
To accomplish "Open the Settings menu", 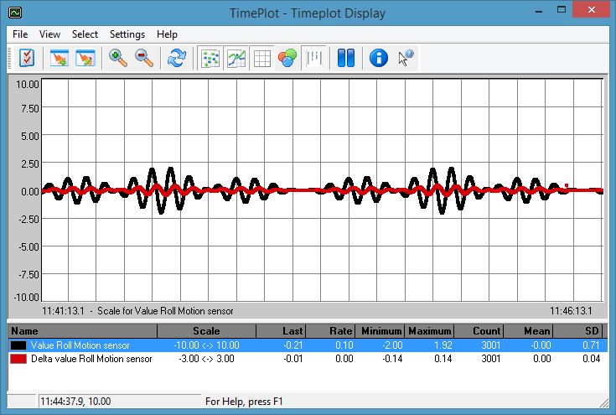I will 127,34.
